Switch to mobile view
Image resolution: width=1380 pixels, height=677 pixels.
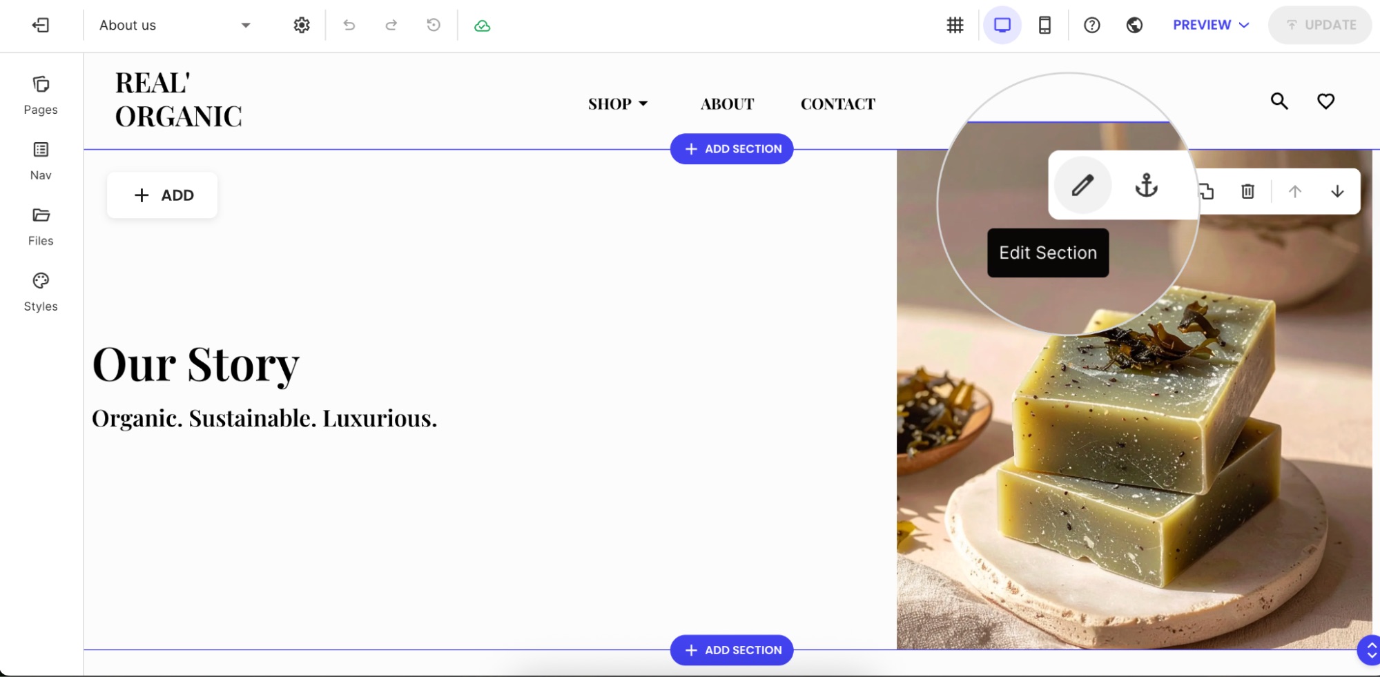pos(1044,26)
